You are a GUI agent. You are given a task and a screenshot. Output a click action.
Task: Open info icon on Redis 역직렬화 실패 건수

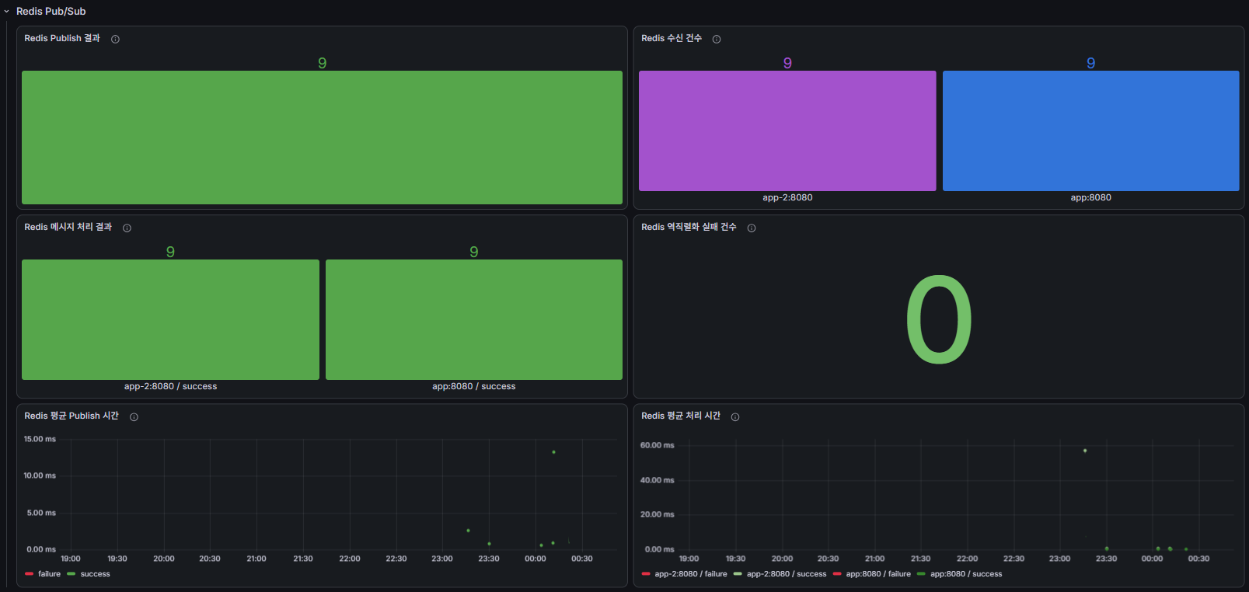(x=752, y=228)
